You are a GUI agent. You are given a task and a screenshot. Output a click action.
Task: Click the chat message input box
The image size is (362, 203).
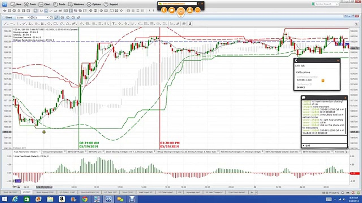(324, 139)
